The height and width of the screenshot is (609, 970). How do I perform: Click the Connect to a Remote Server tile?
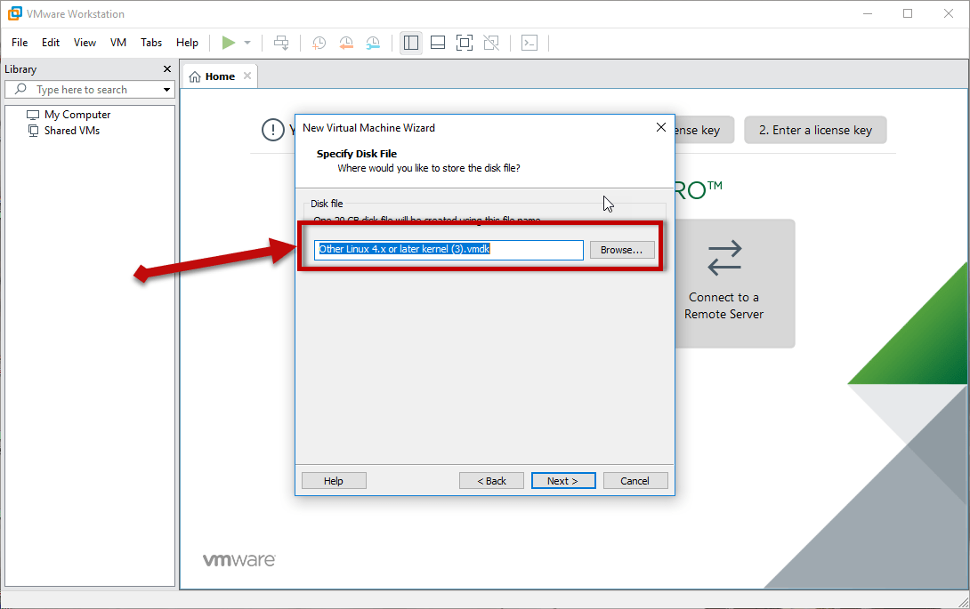723,283
